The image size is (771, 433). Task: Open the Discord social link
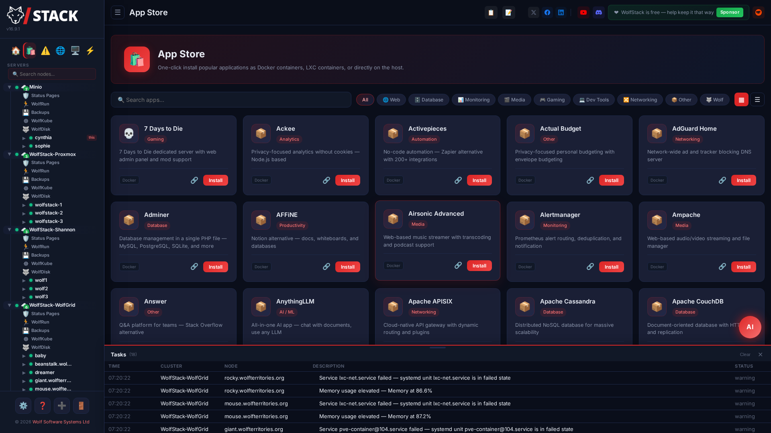(x=598, y=12)
